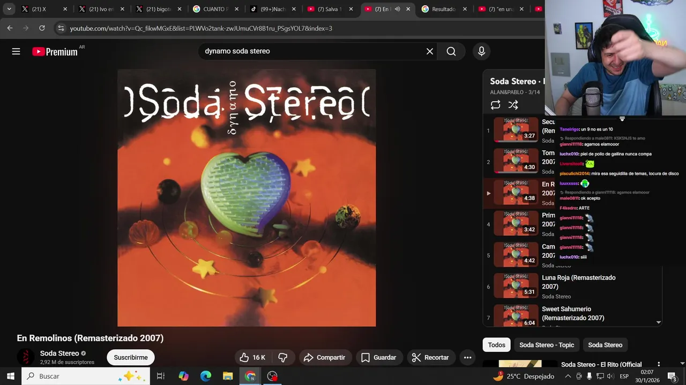This screenshot has width=686, height=385.
Task: Open options for Soda Stereo - El Rito video
Action: 659,365
